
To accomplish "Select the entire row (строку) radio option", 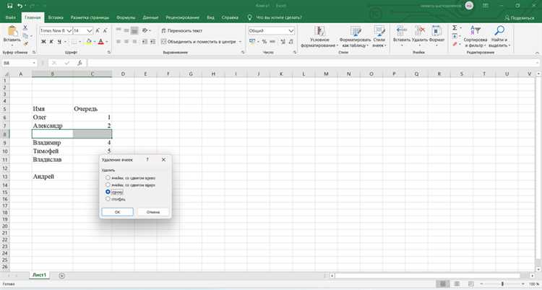I will tap(108, 192).
